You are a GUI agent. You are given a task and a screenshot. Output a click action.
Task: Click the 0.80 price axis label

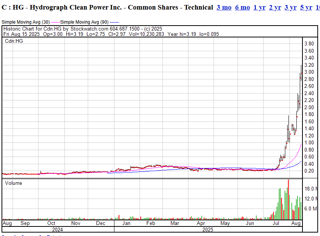click(309, 150)
